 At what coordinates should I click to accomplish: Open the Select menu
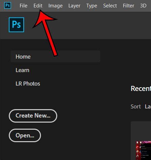[x=110, y=6]
